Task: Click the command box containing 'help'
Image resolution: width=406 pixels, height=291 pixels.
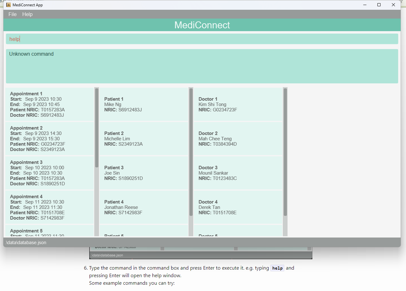Action: pyautogui.click(x=202, y=39)
